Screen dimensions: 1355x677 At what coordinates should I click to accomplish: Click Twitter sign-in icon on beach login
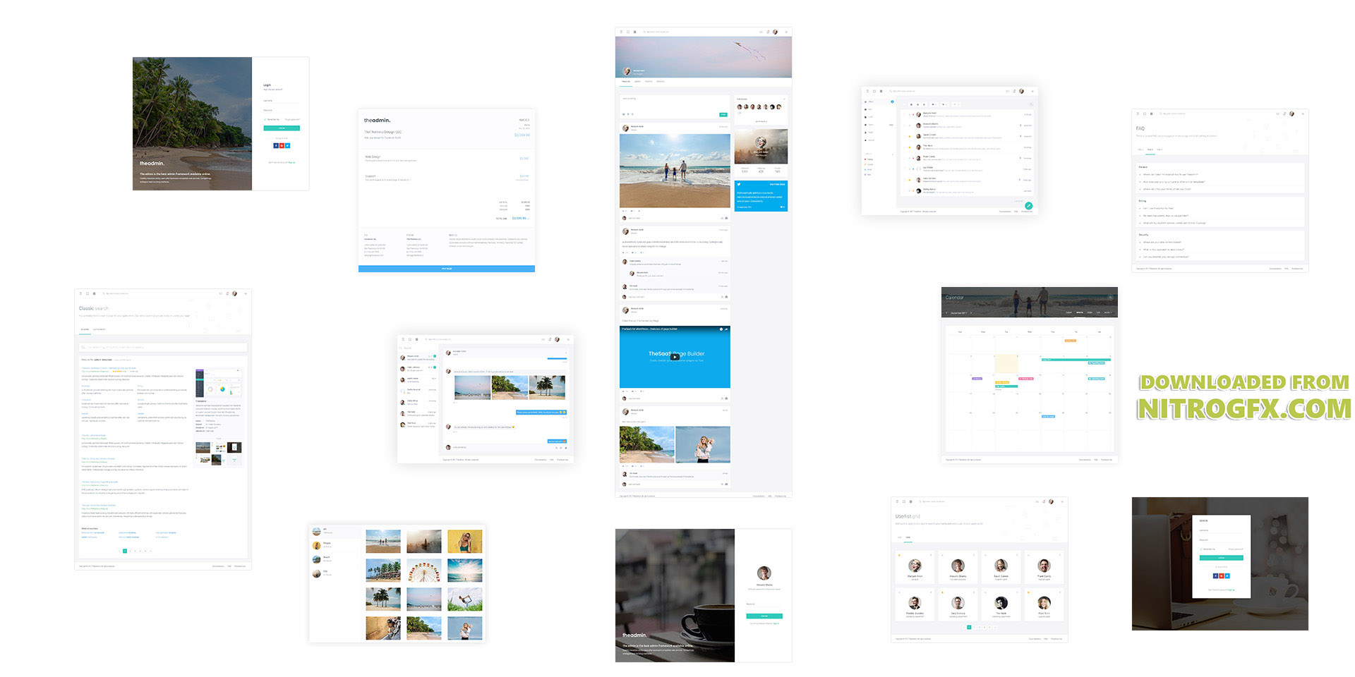[x=288, y=145]
